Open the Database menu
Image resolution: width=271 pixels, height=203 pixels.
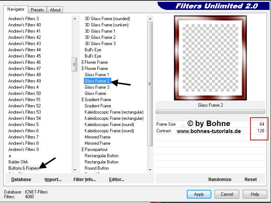click(x=21, y=180)
